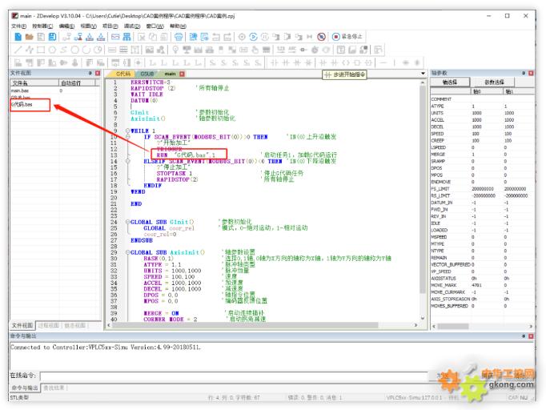Close the main editor tab
Screen dimensions: 546x410
click(182, 74)
